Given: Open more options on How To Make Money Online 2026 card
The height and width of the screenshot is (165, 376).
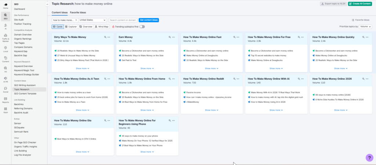Looking at the screenshot, I should [x=367, y=79].
